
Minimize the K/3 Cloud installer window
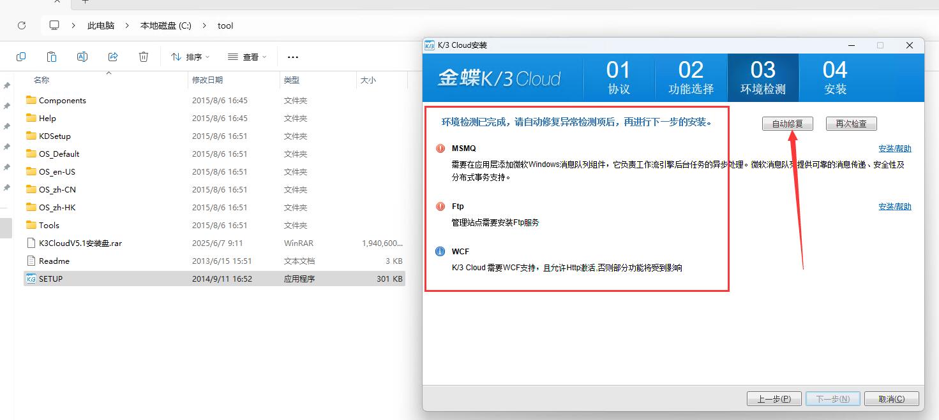[x=852, y=45]
